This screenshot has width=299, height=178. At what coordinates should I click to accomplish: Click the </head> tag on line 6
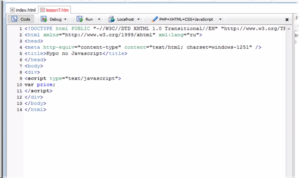tap(35, 60)
